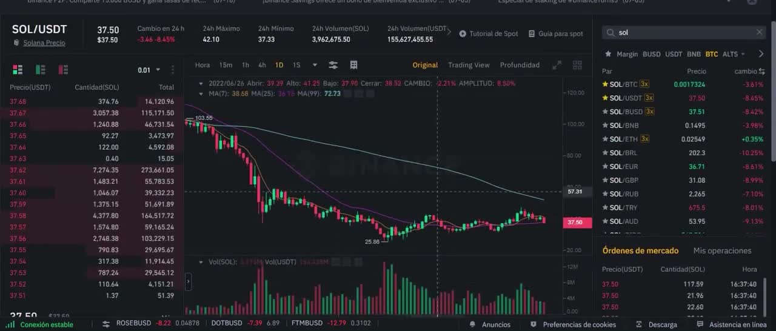Open the 0.01 price grouping dropdown
The height and width of the screenshot is (331, 776).
pyautogui.click(x=149, y=70)
